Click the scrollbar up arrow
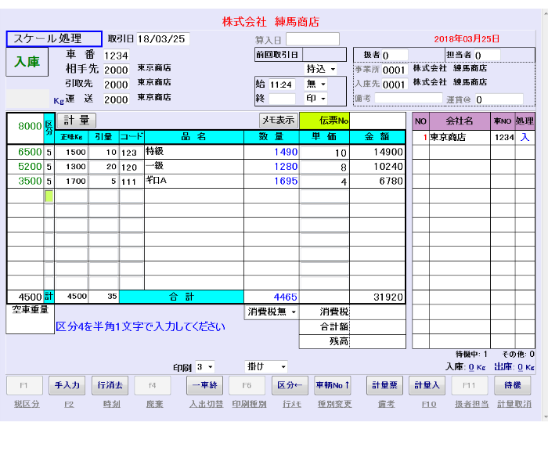548x454 pixels. point(546,13)
